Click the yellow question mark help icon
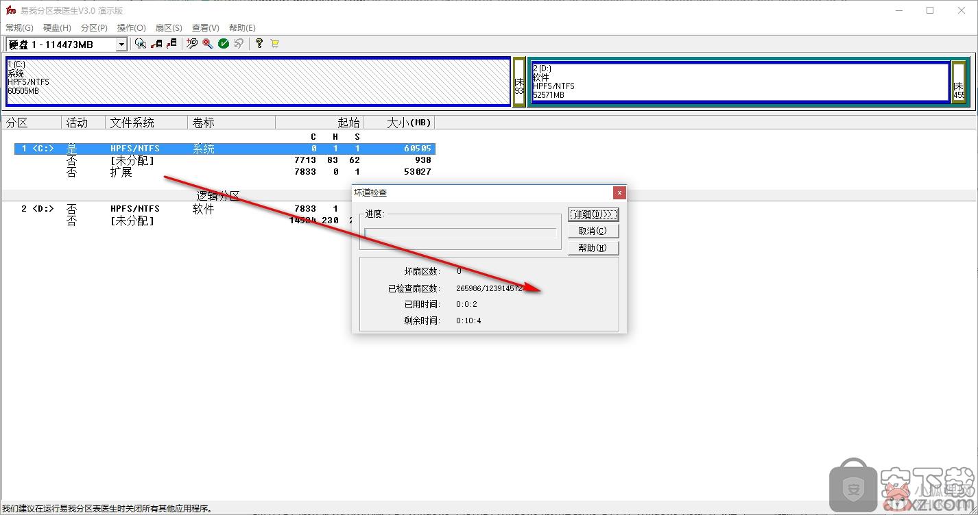Screen dimensions: 978x515 [259, 44]
